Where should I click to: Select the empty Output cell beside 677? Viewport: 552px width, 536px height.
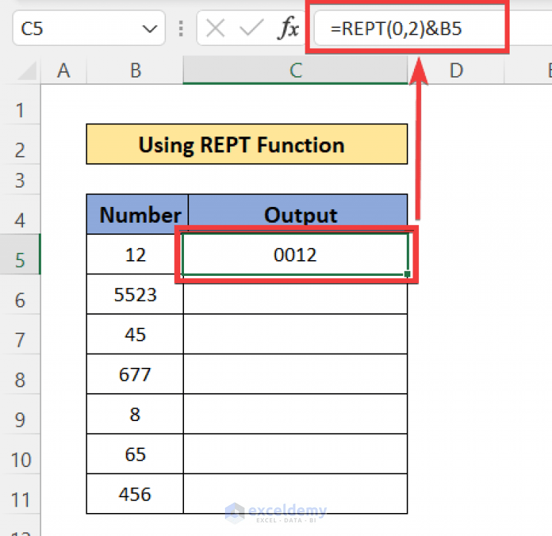point(295,374)
